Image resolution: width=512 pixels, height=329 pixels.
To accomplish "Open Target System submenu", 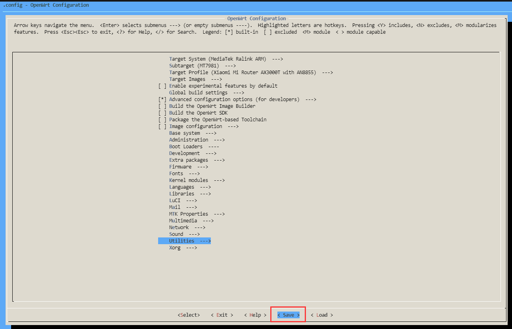I will [226, 59].
